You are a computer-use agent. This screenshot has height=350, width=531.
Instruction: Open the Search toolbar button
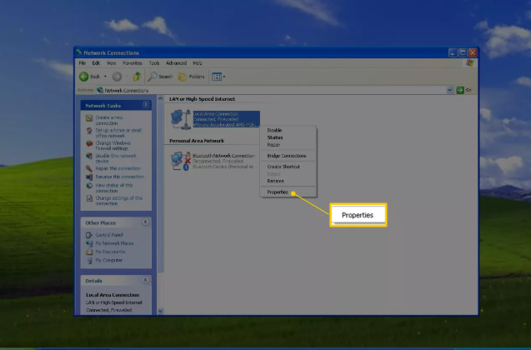click(161, 77)
